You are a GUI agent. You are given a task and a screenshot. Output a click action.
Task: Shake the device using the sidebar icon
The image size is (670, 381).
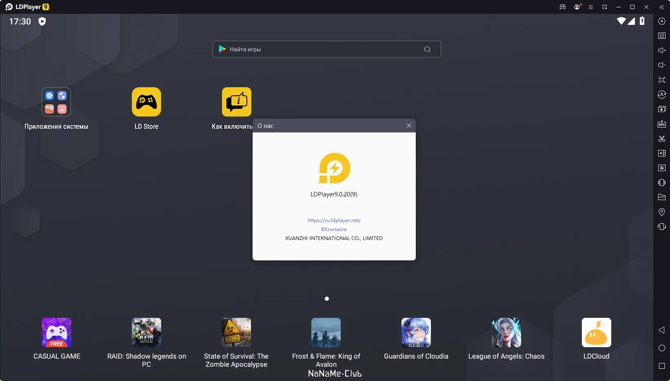[x=662, y=183]
